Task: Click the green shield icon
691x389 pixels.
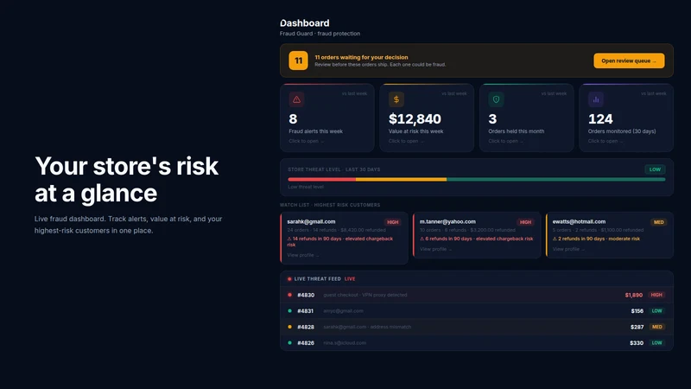Action: click(496, 99)
